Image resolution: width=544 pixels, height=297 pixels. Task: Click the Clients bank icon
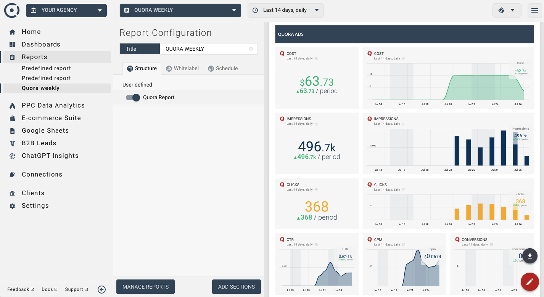click(x=12, y=193)
